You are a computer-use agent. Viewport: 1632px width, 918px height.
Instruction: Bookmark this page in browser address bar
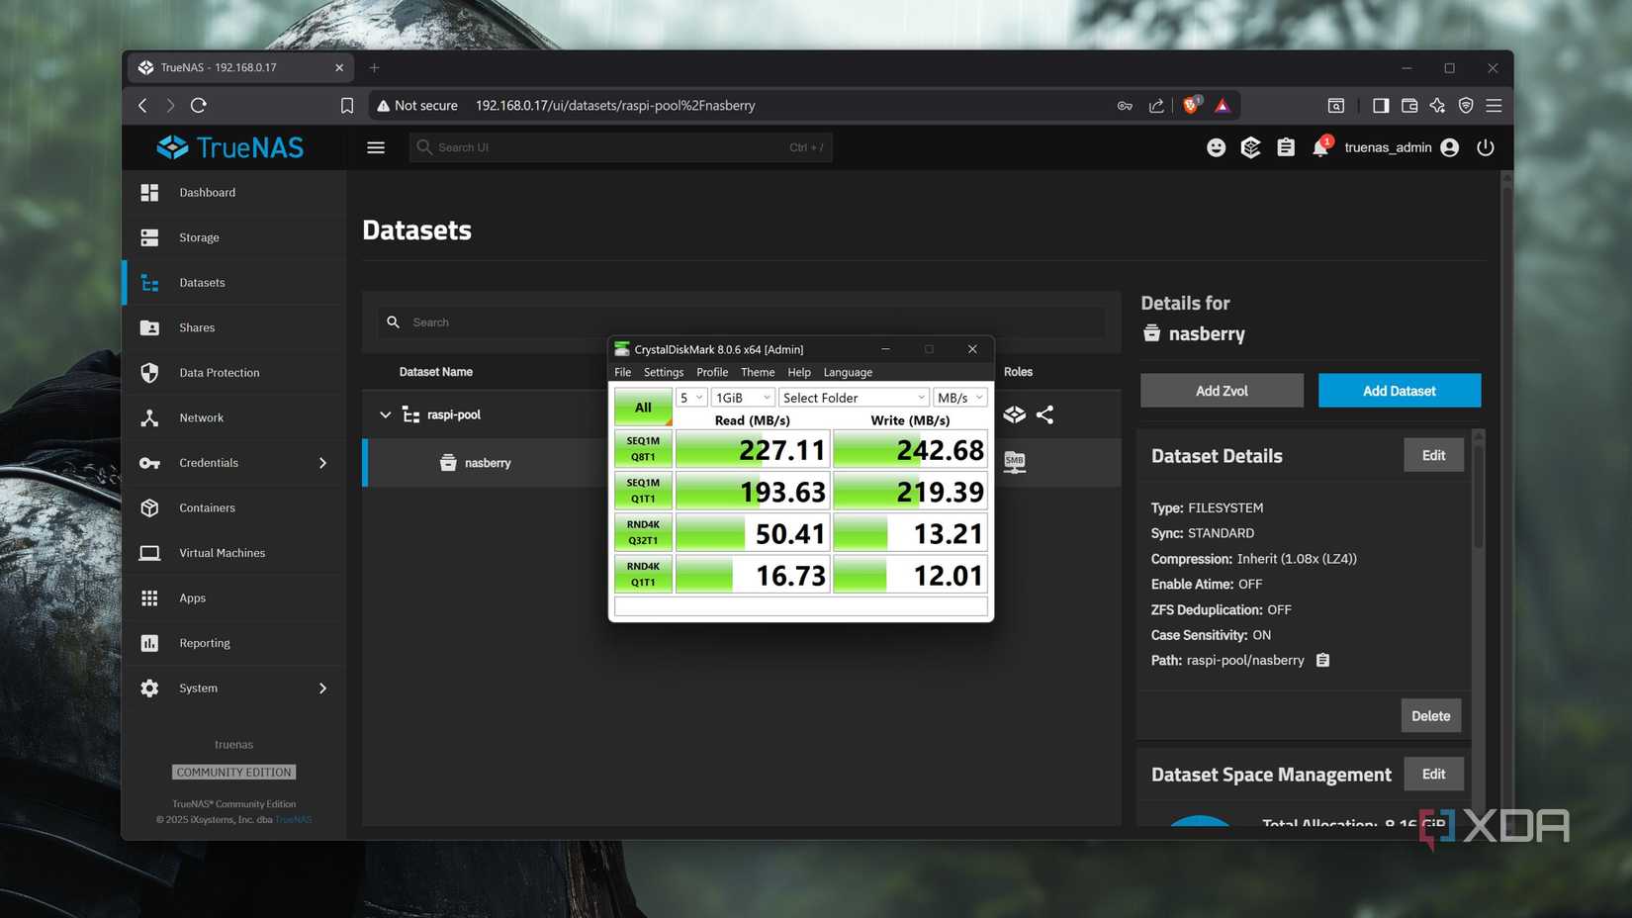(347, 106)
